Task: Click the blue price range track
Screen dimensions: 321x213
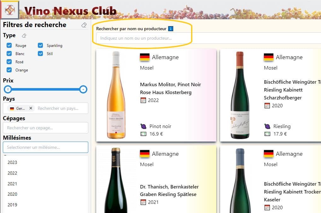Action: [x=45, y=89]
